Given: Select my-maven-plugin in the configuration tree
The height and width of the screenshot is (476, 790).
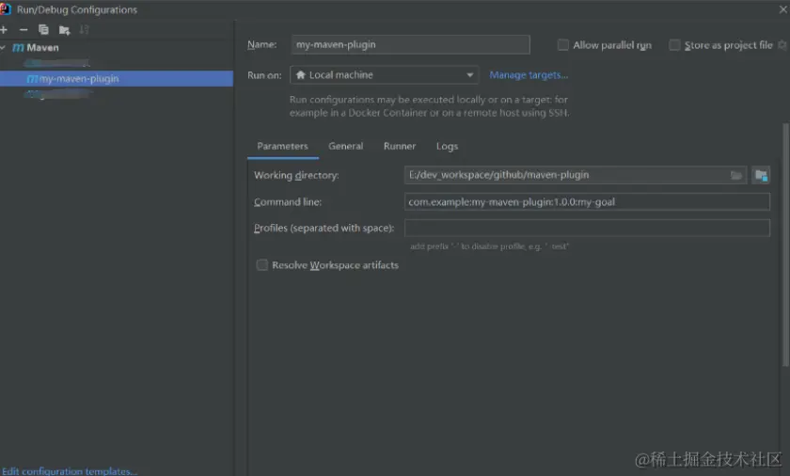Looking at the screenshot, I should [x=79, y=79].
